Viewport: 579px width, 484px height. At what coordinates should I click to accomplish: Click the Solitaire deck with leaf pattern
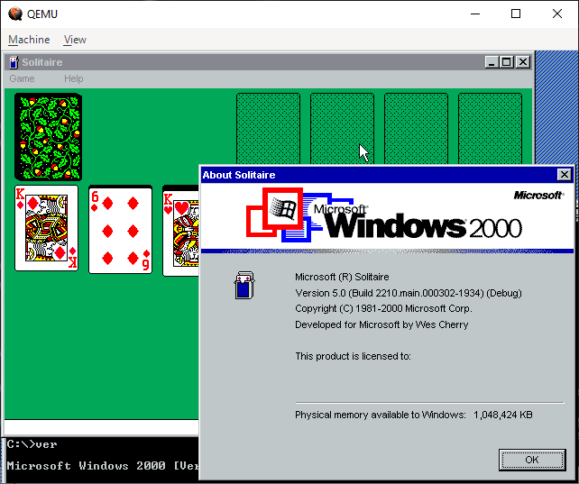pos(48,137)
